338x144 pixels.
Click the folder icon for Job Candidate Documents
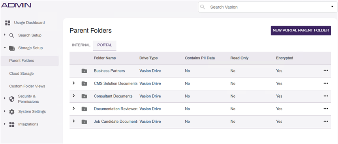[84, 122]
